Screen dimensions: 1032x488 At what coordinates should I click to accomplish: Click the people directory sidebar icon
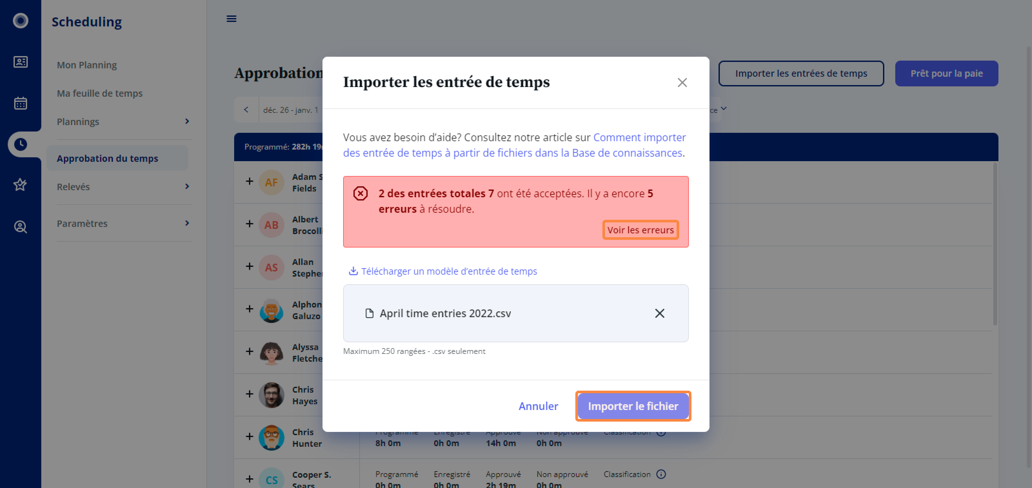point(20,62)
